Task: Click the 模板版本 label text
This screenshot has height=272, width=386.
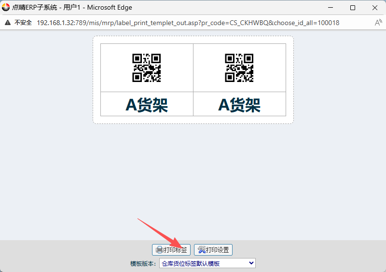Action: (143, 264)
